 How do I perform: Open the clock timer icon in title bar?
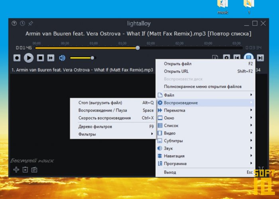tap(22, 23)
